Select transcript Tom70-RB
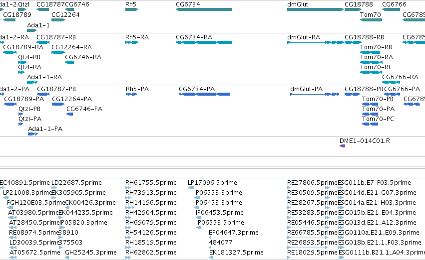The width and height of the screenshot is (425, 260). (376, 47)
